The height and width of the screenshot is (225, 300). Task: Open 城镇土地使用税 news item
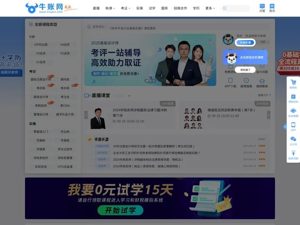pyautogui.click(x=146, y=166)
